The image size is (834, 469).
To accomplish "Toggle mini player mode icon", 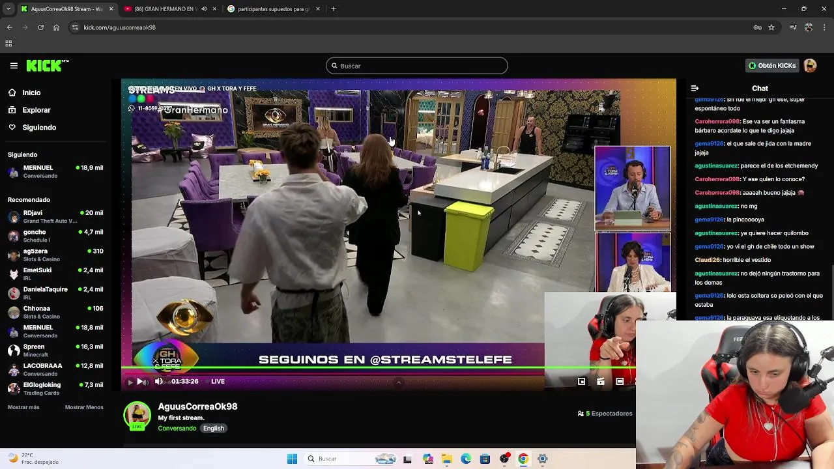I will click(x=582, y=382).
